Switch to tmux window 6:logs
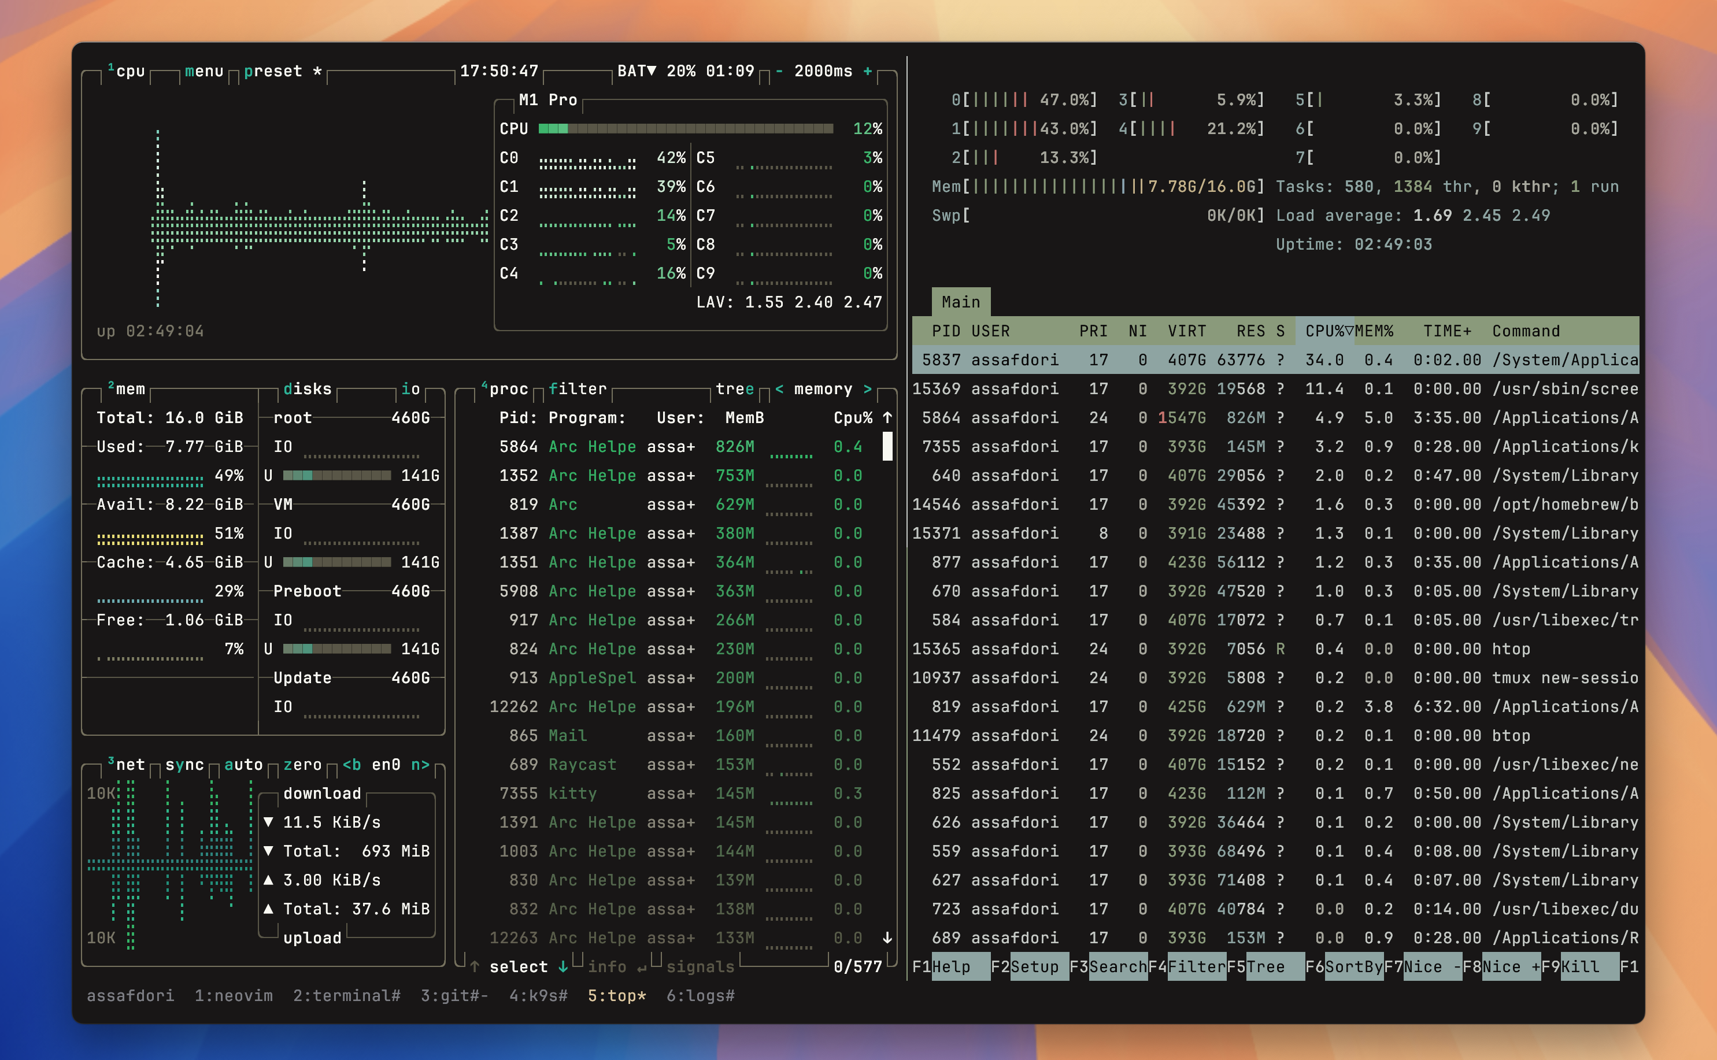The image size is (1717, 1060). tap(701, 996)
